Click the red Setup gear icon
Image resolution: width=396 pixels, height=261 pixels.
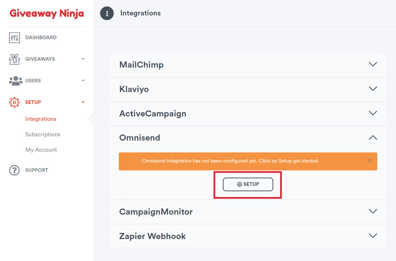pyautogui.click(x=14, y=102)
